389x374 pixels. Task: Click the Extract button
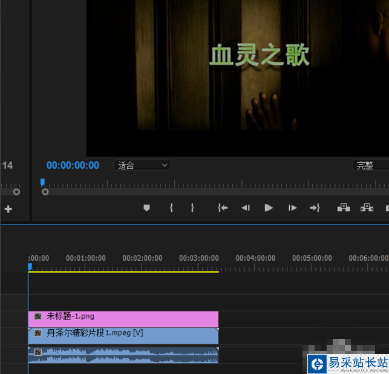[x=367, y=208]
